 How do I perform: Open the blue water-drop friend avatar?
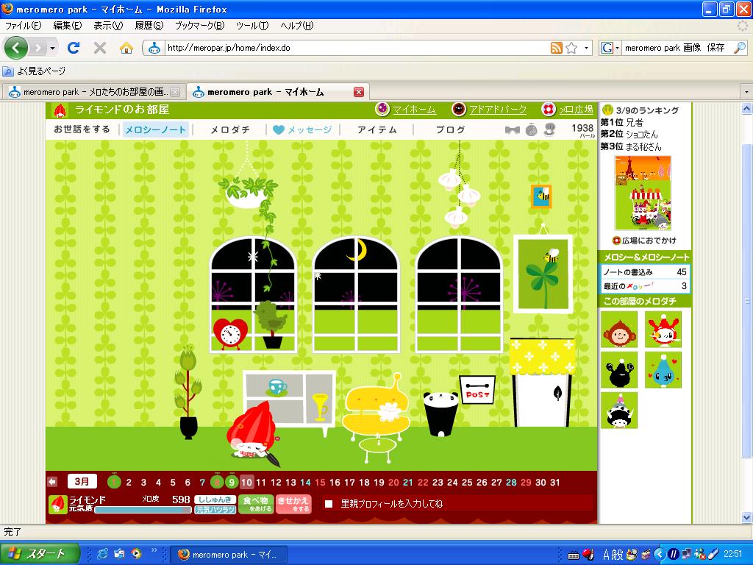tap(663, 370)
